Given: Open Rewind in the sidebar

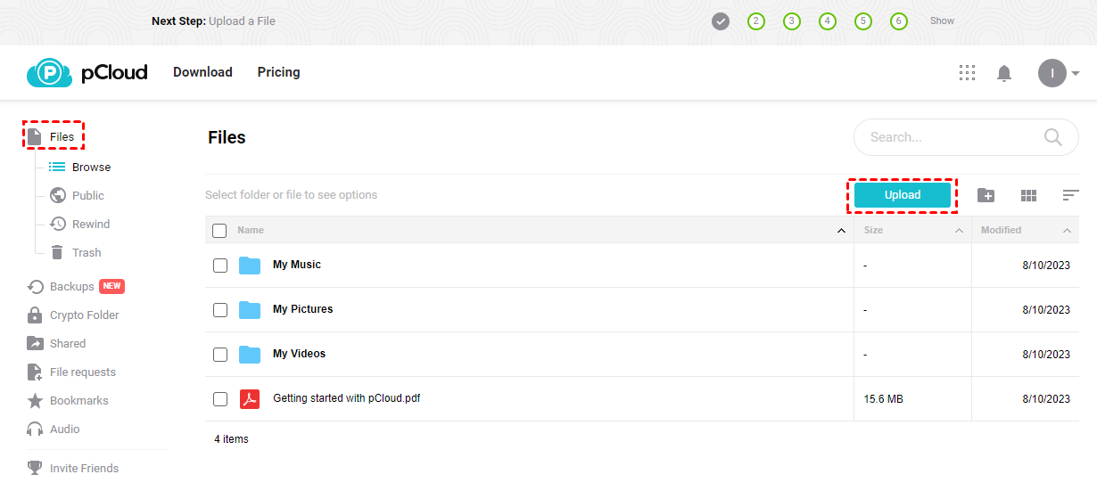Looking at the screenshot, I should (90, 225).
